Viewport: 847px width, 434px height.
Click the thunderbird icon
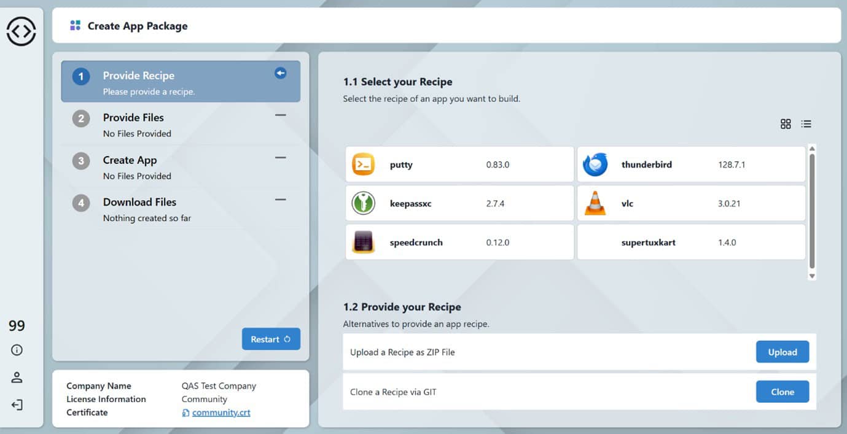click(595, 165)
